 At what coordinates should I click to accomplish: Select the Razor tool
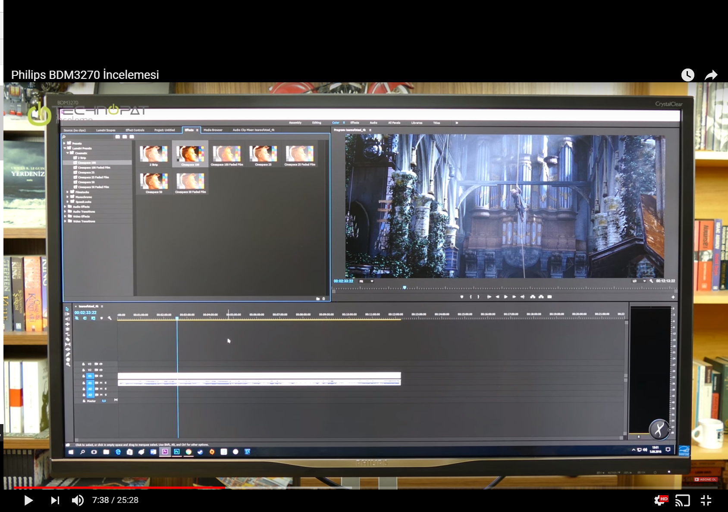tap(68, 339)
